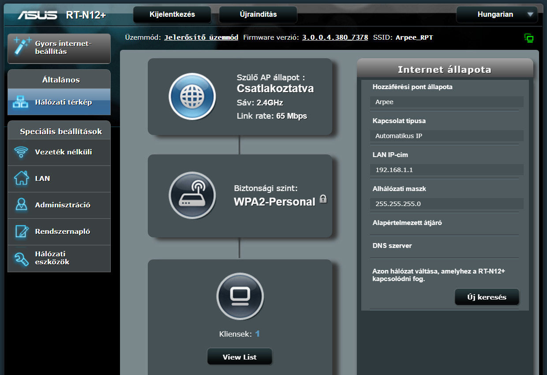Image resolution: width=547 pixels, height=375 pixels.
Task: Click the Rendszernapló notepad icon
Action: click(x=21, y=231)
